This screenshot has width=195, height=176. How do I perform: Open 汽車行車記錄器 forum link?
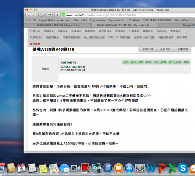pyautogui.click(x=72, y=37)
